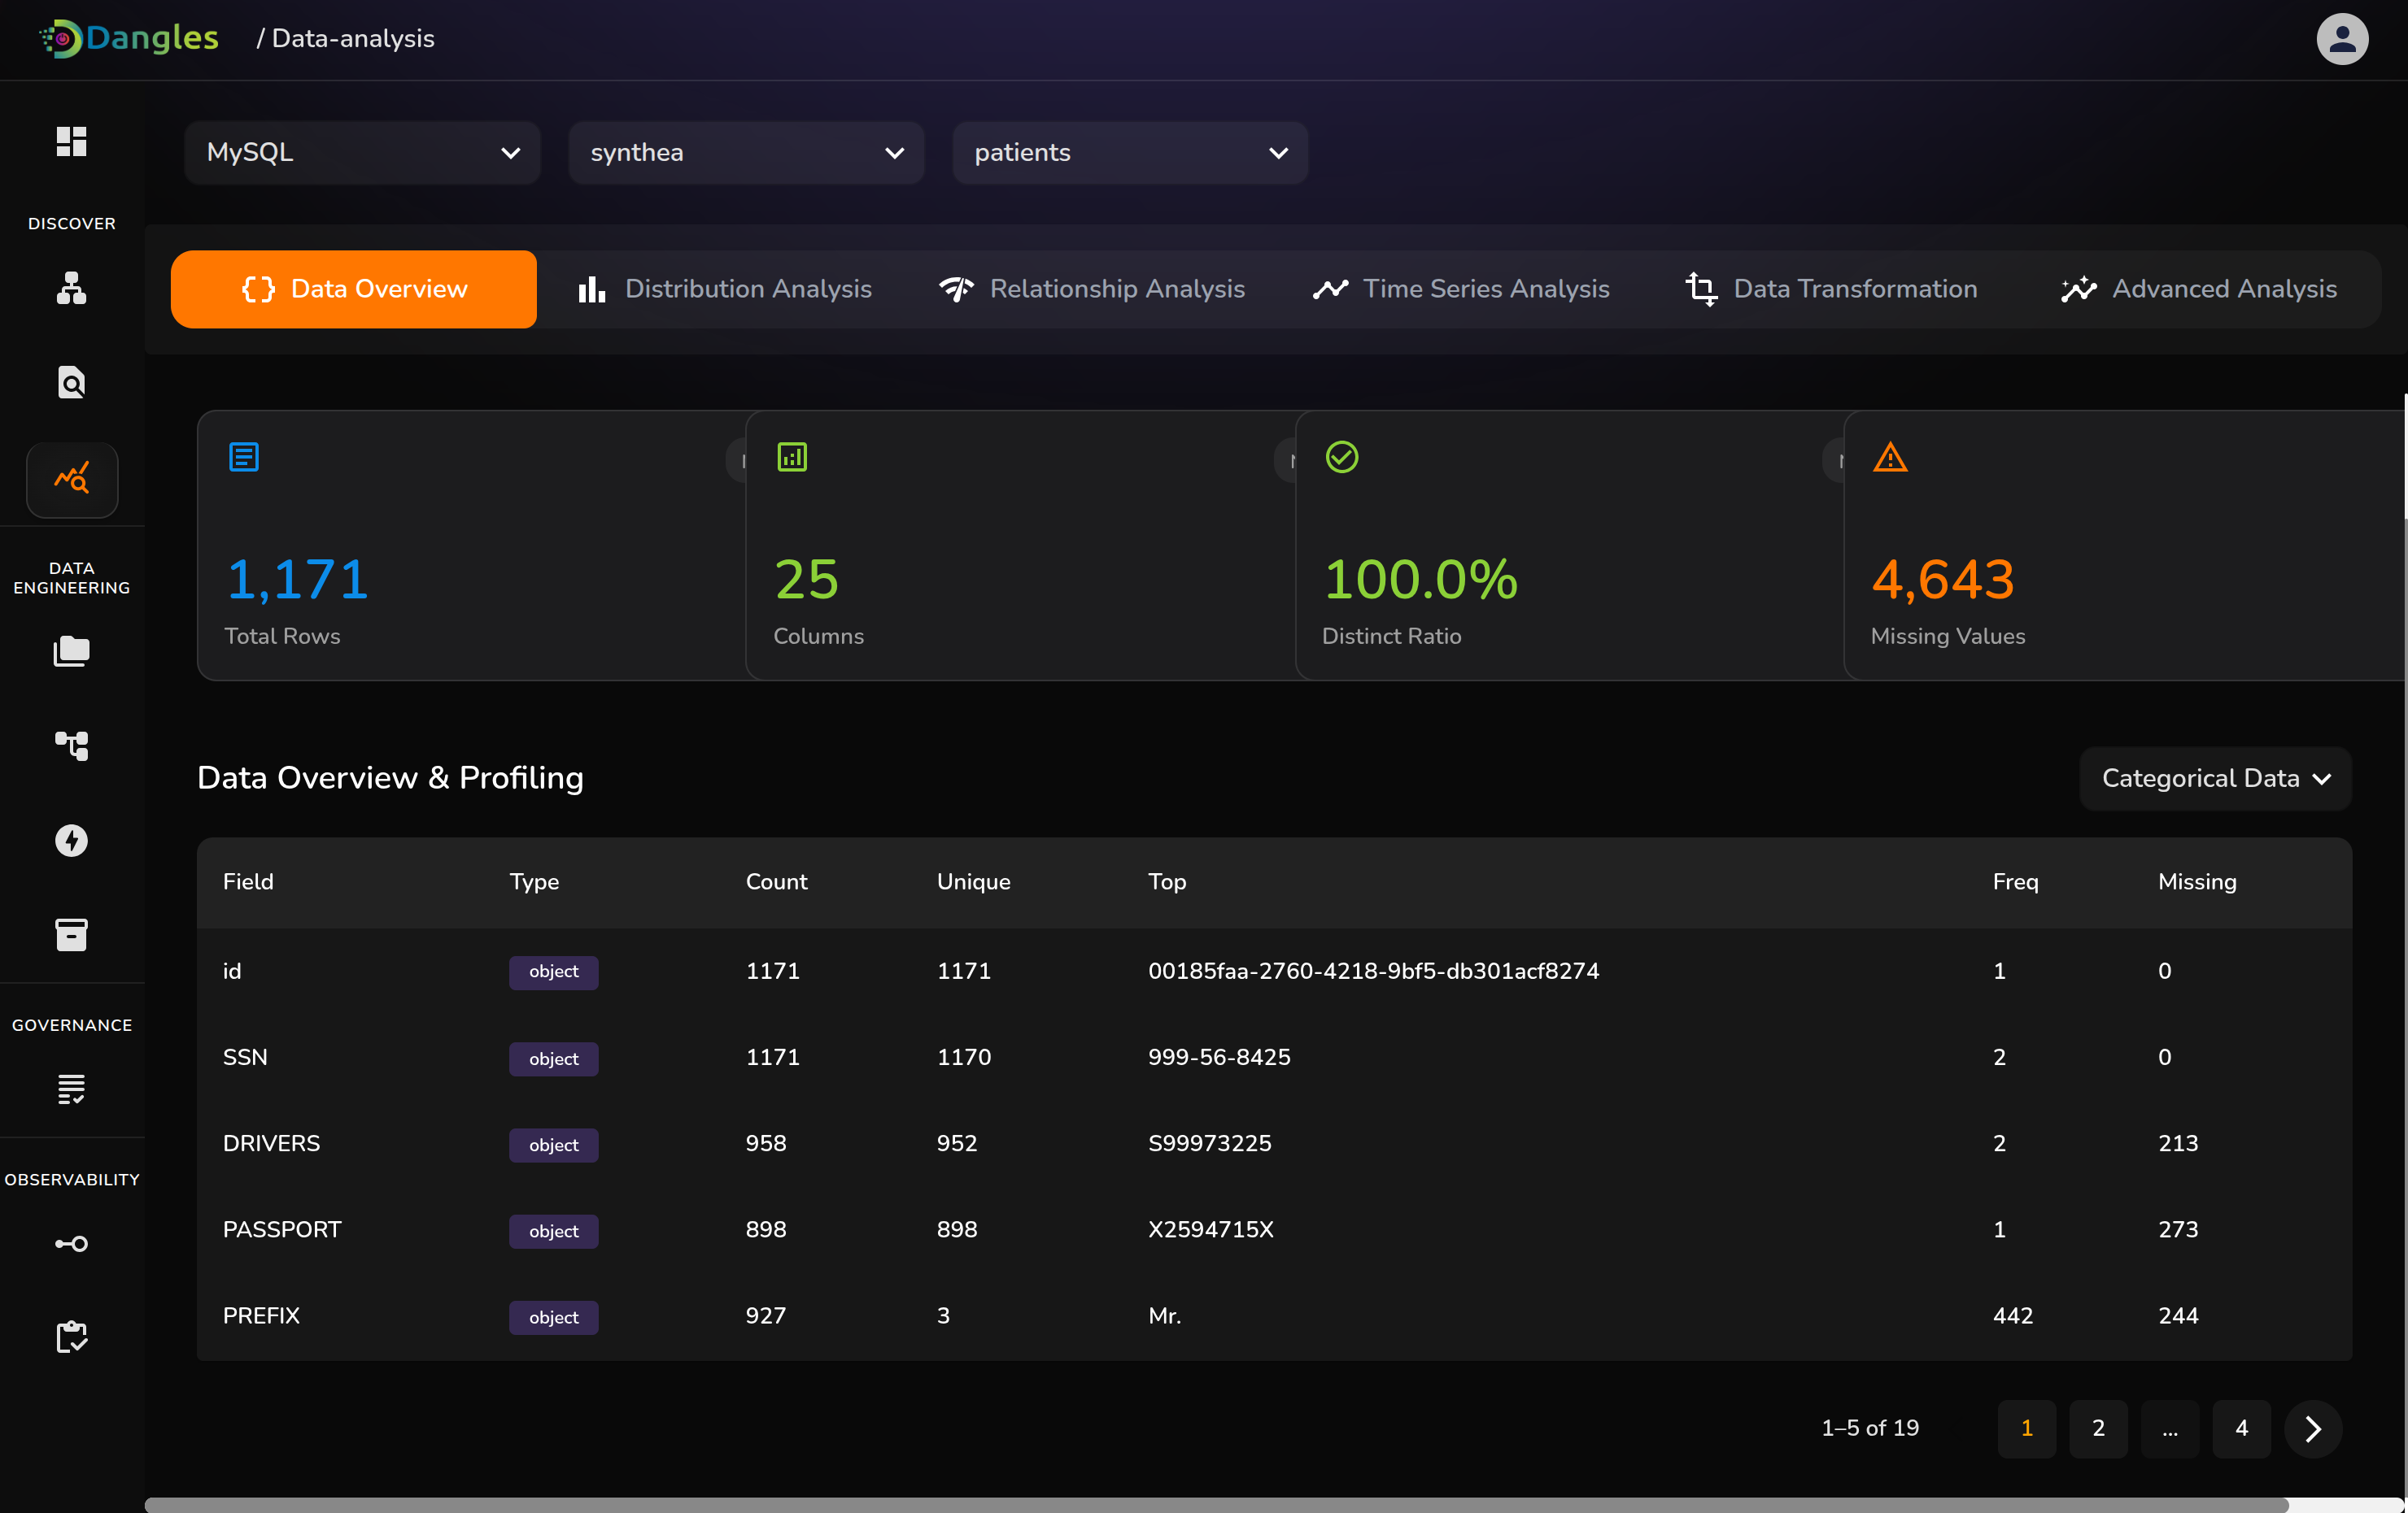
Task: Select the clipboard-check icon under Observability
Action: tap(71, 1337)
